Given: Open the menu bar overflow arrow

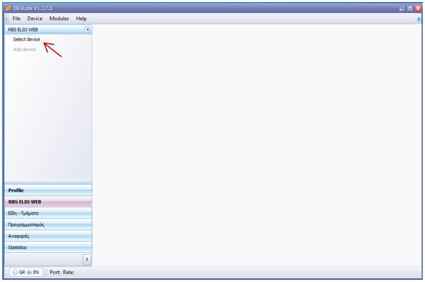Looking at the screenshot, I should (x=419, y=18).
